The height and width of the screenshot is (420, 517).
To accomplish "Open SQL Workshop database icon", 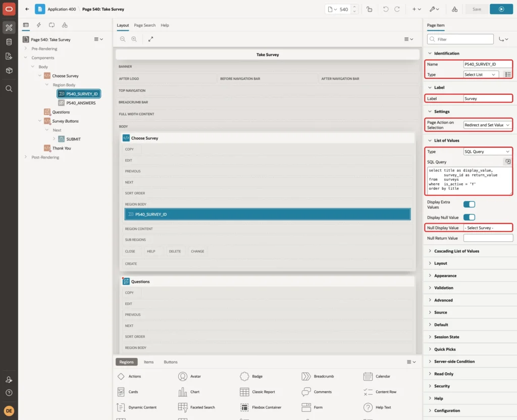I will tap(9, 42).
